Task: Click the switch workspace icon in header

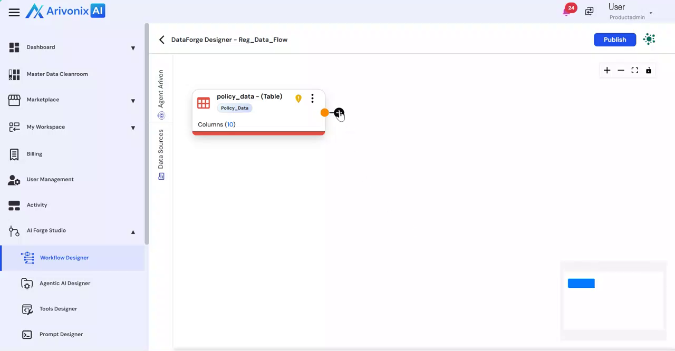Action: pos(589,11)
